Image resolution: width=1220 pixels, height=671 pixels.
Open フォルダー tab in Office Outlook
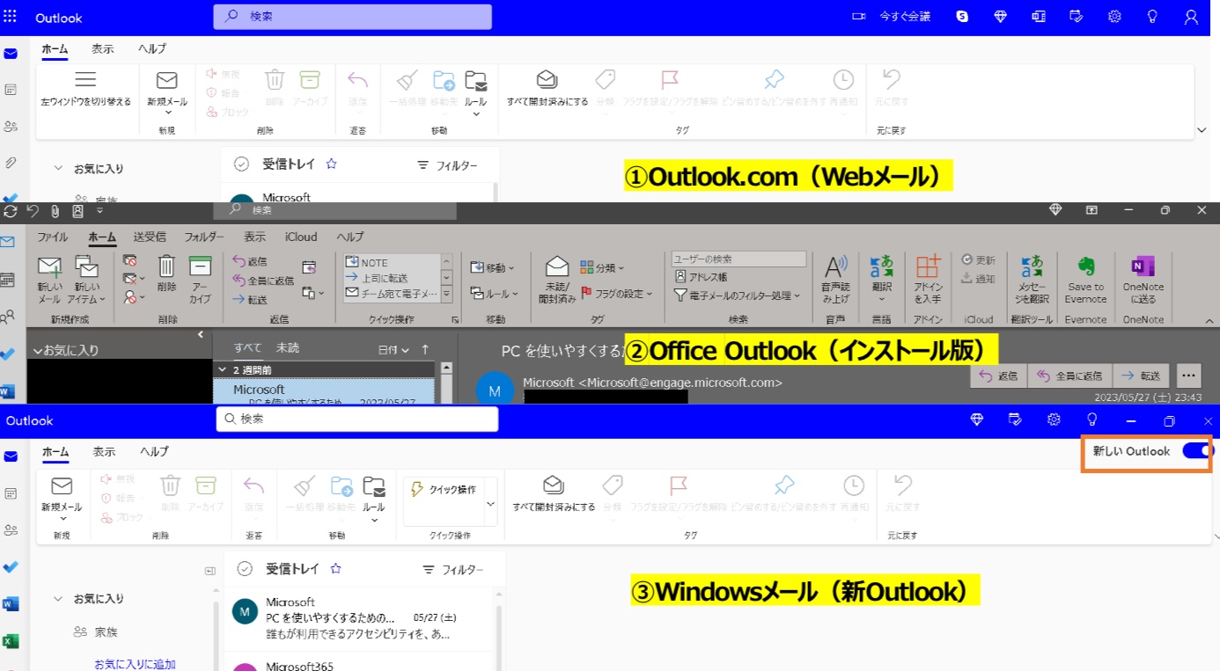(x=204, y=237)
